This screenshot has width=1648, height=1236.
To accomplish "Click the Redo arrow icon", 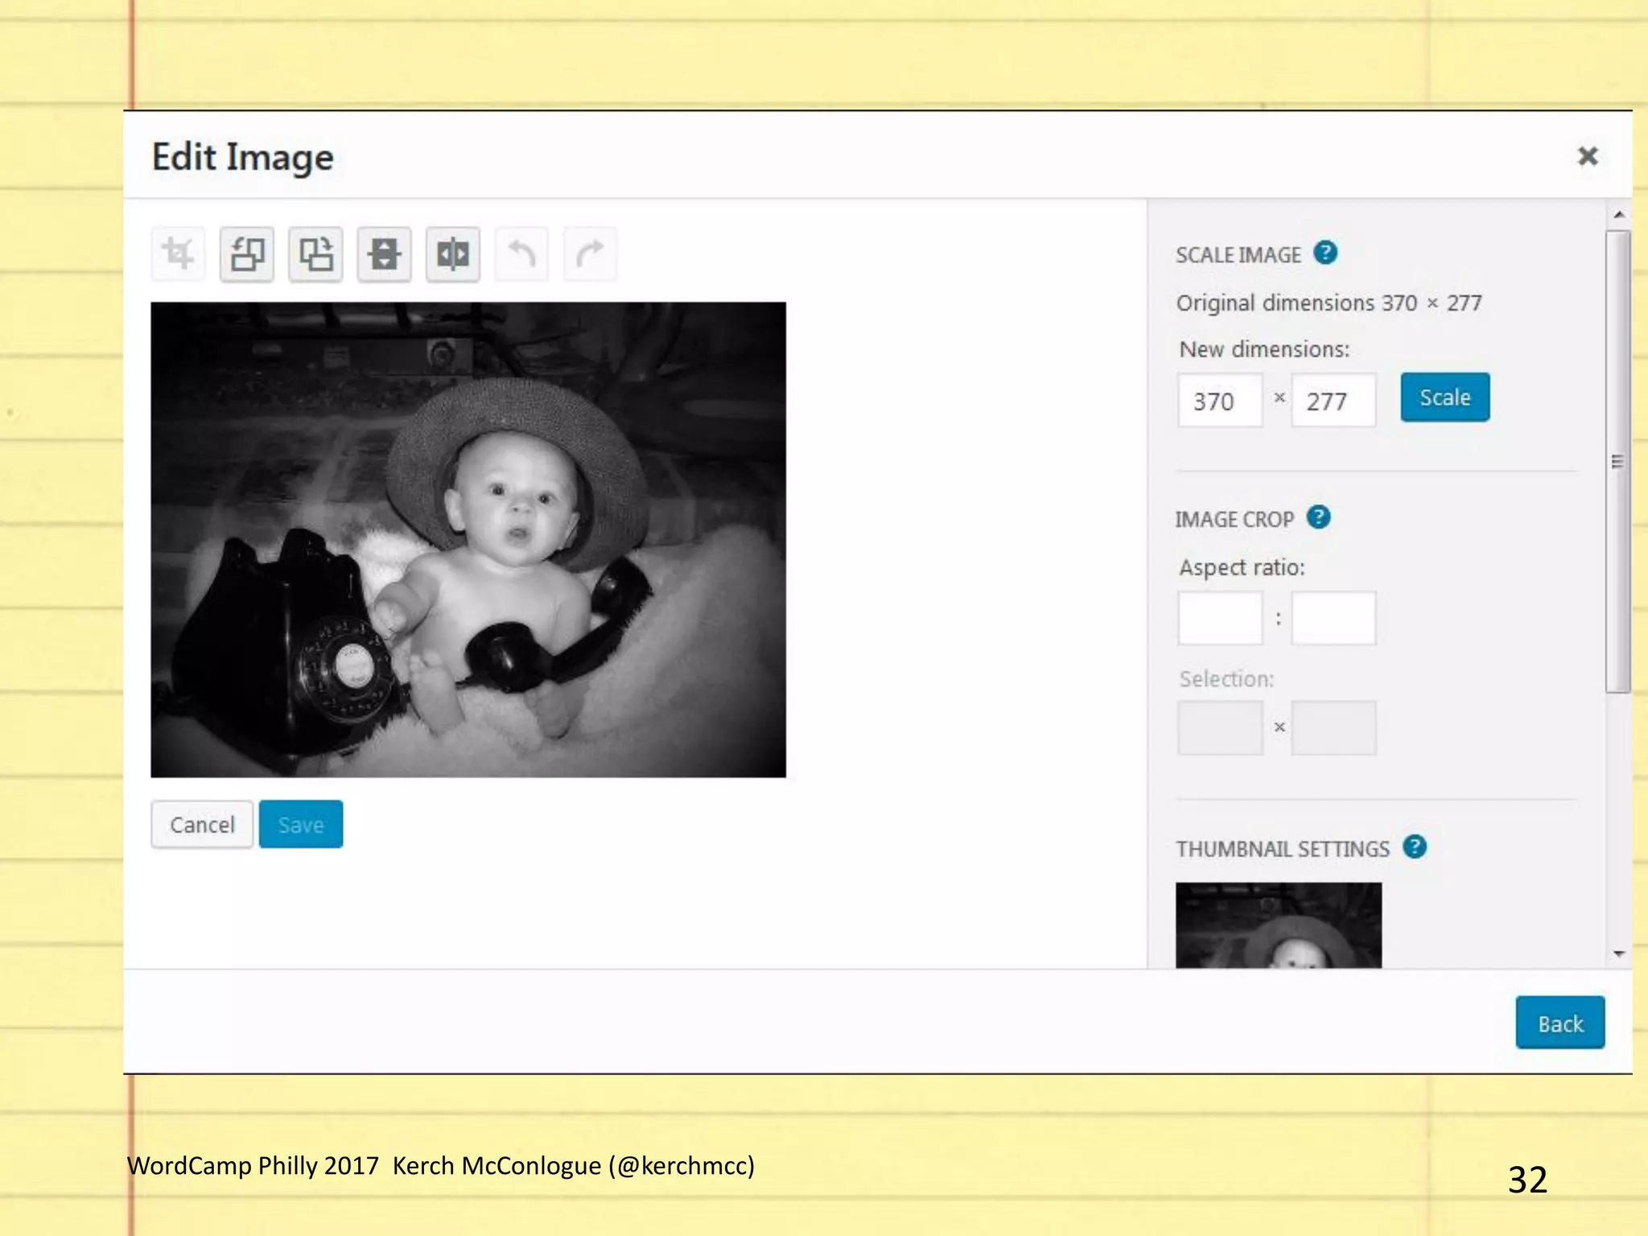I will (590, 254).
